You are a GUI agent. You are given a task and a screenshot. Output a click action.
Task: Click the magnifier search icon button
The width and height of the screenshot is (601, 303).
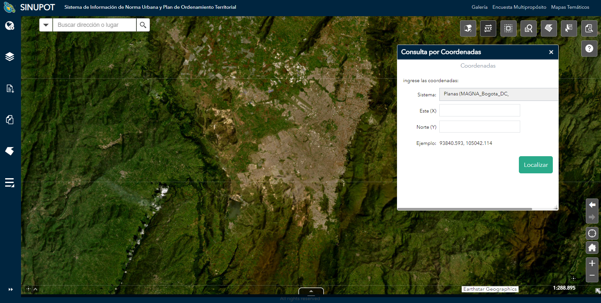[x=143, y=25]
